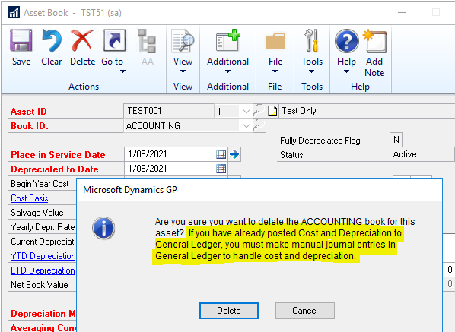The image size is (455, 332).
Task: Confirm deletion with the Delete button
Action: pos(229,311)
